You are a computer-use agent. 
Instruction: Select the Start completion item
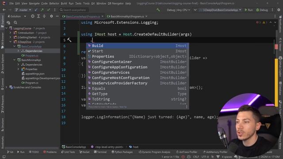[138, 51]
